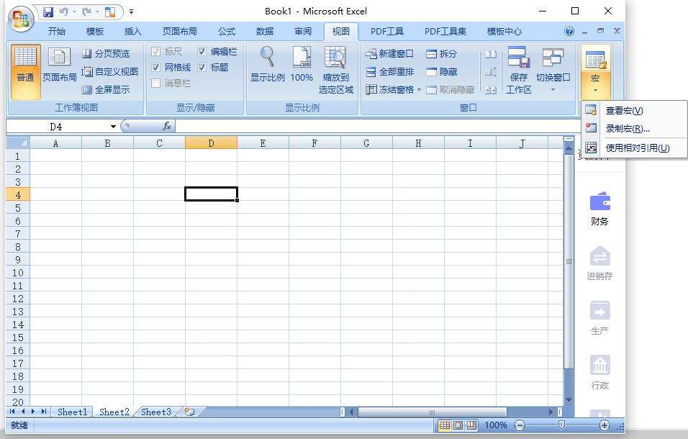Open PDF工具集 ribbon tab
This screenshot has width=688, height=439.
click(445, 31)
